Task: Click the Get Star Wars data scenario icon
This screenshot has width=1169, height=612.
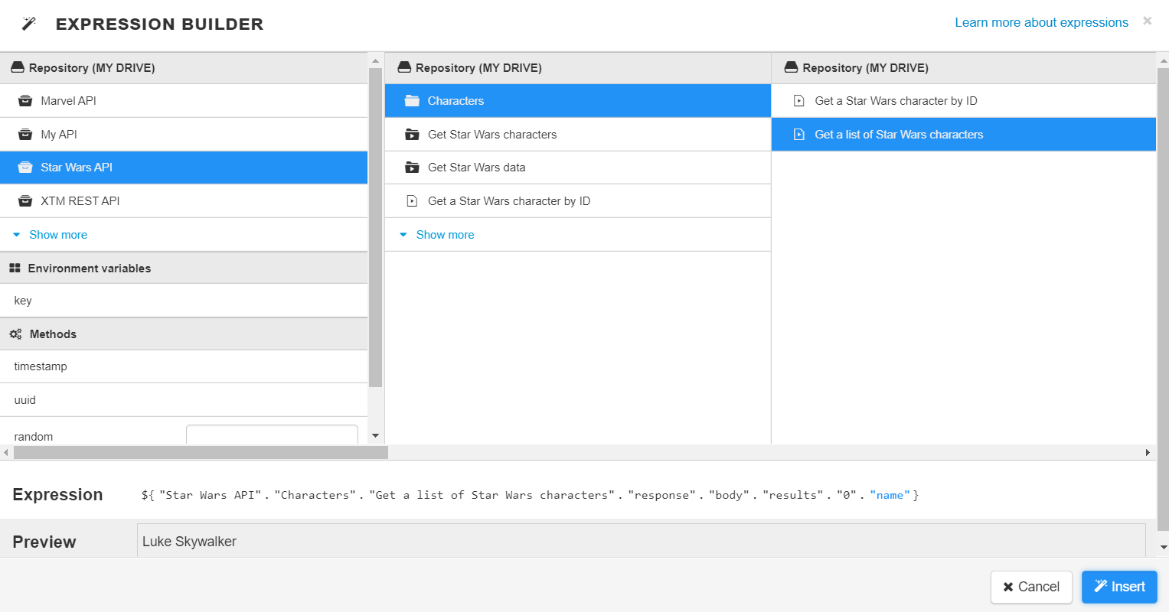Action: (412, 168)
